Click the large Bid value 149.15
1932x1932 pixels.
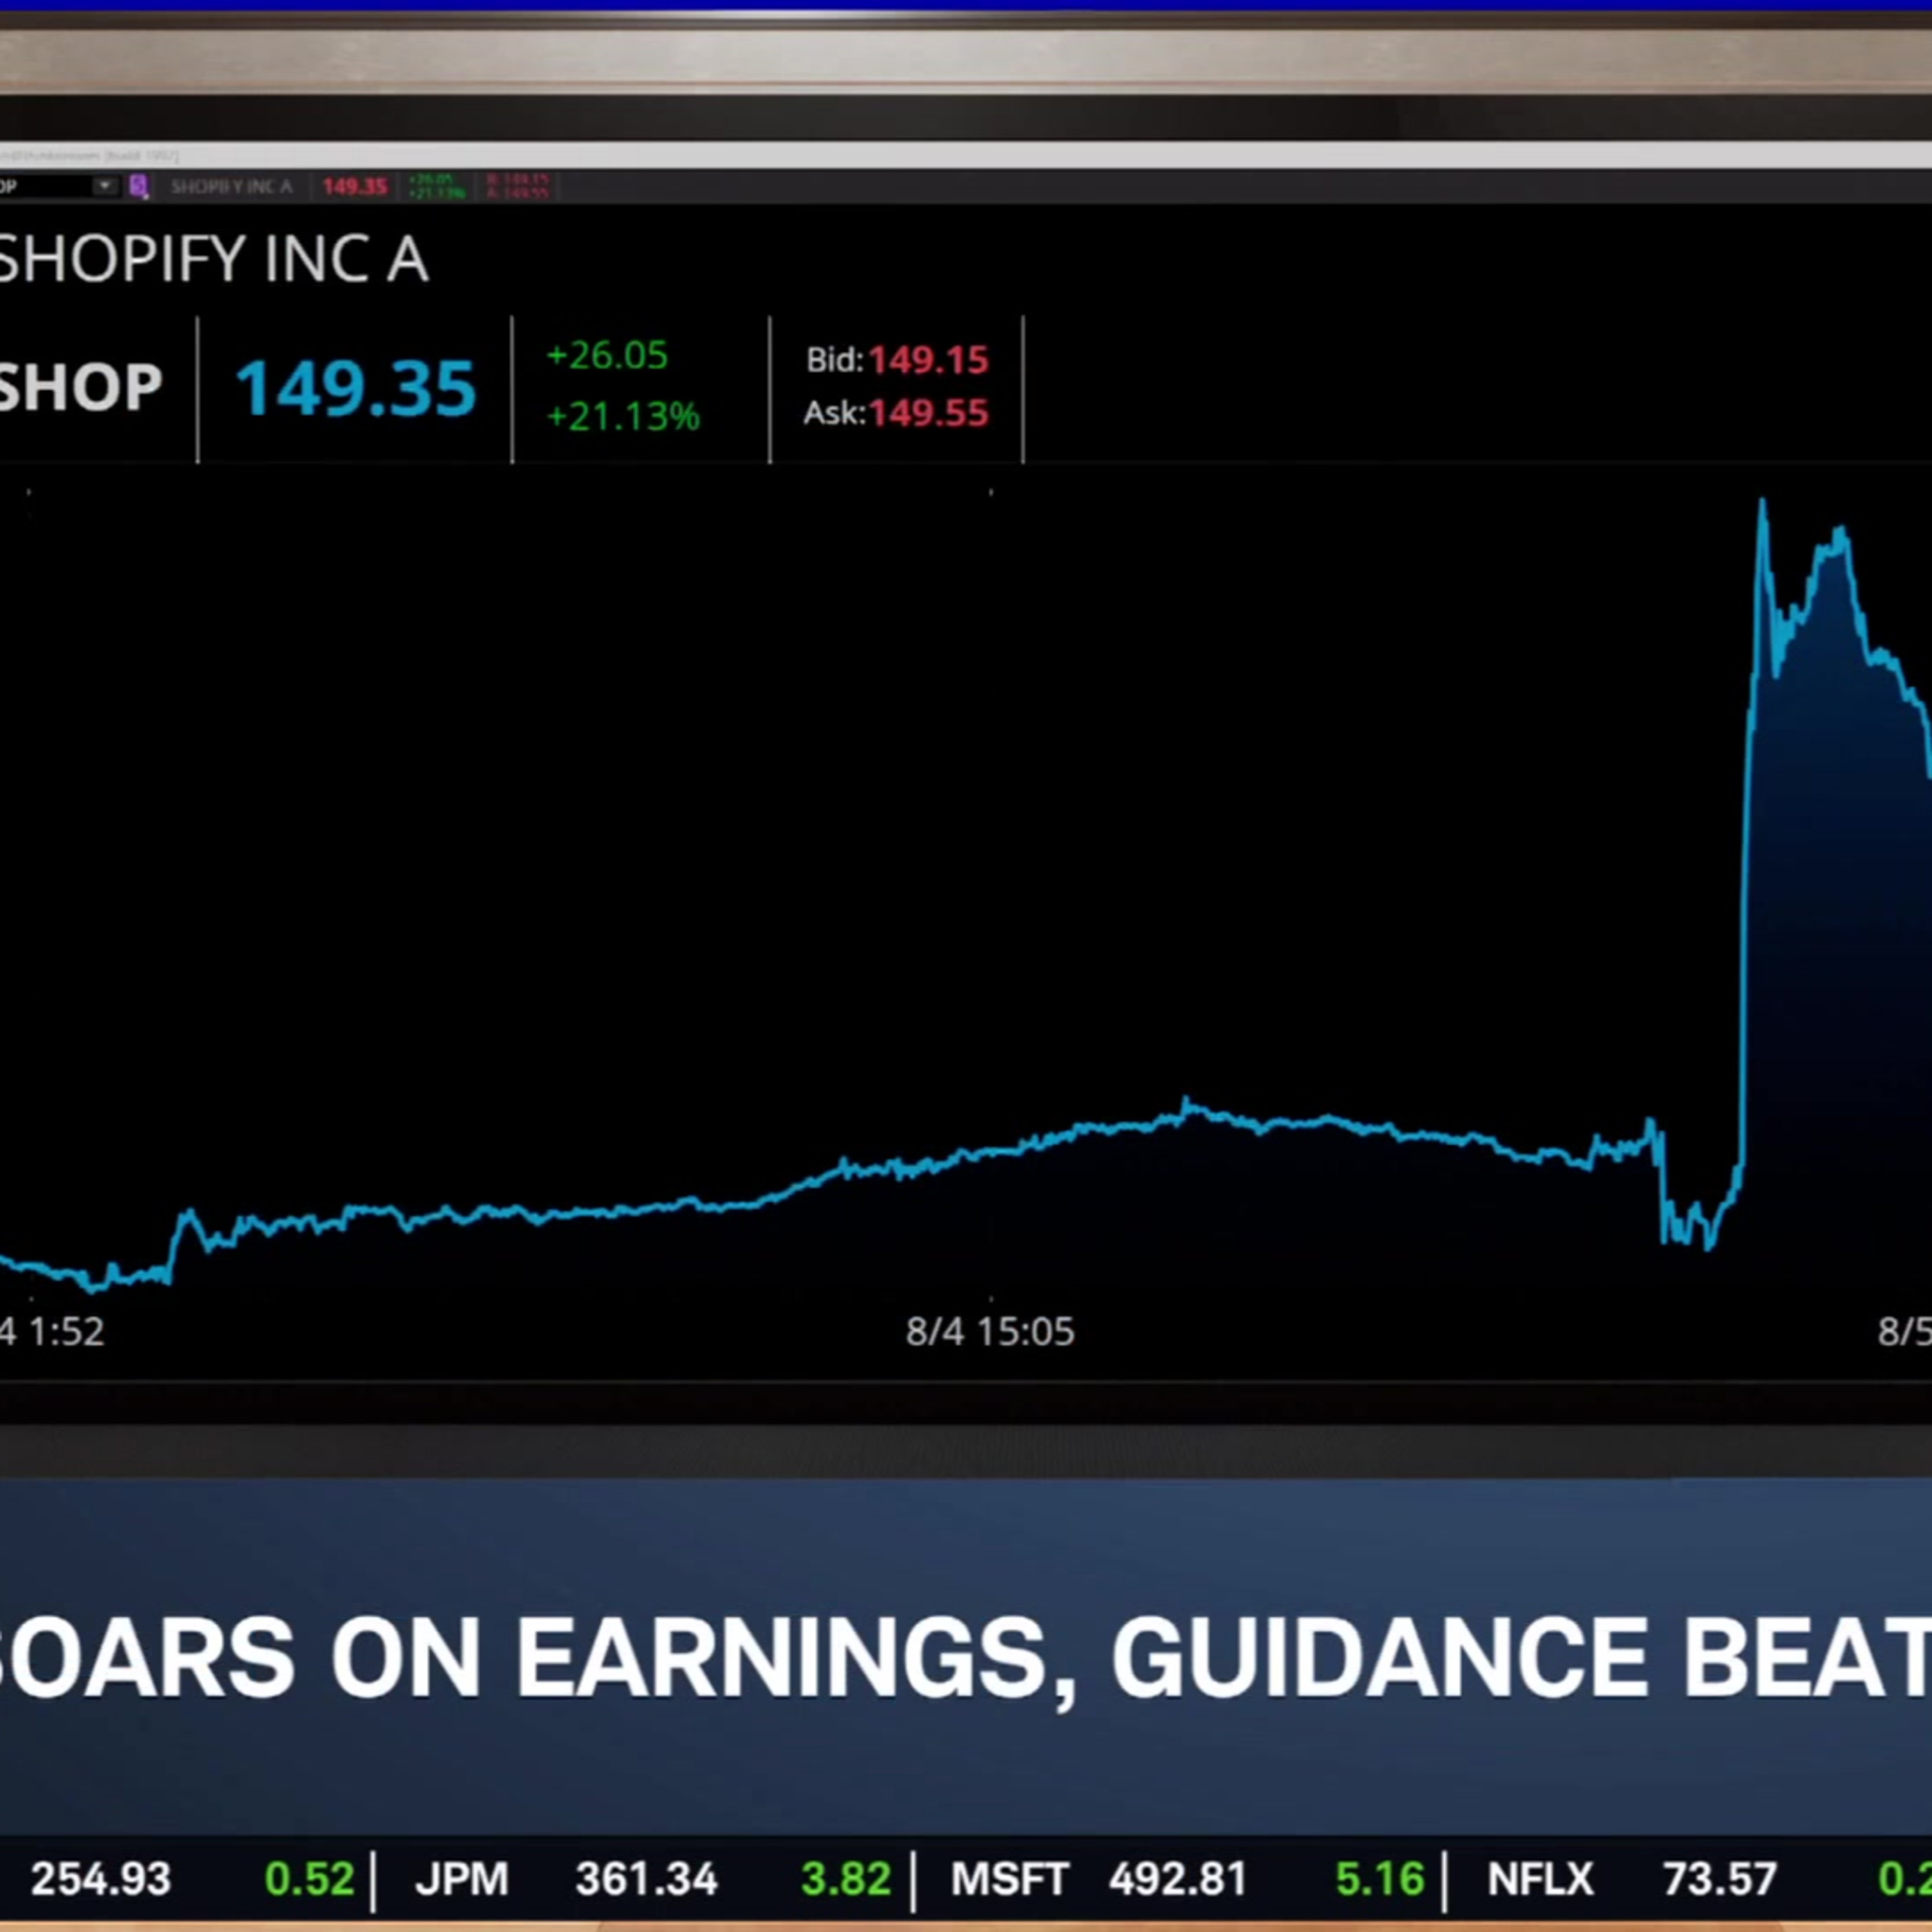928,360
